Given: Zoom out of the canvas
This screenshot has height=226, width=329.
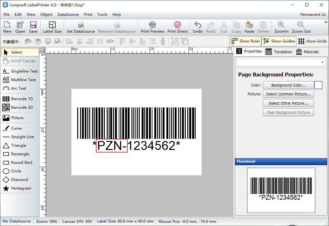Looking at the screenshot, I should [x=301, y=27].
